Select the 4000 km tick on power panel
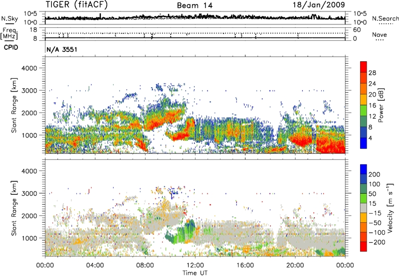The height and width of the screenshot is (276, 399). 29,68
